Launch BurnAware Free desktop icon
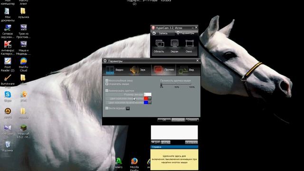304x171 pixels. pyautogui.click(x=8, y=81)
